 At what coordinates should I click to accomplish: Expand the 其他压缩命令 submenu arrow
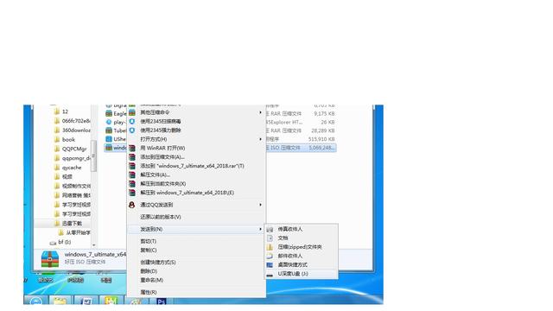coord(260,112)
